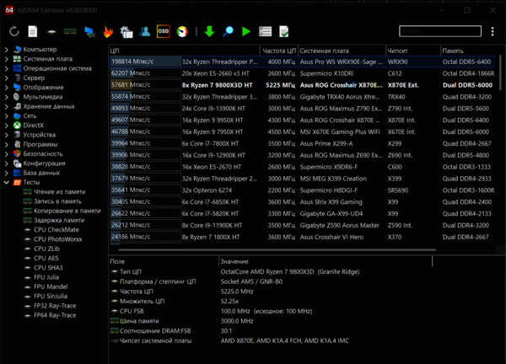Open Задержка памяти test

tap(59, 220)
